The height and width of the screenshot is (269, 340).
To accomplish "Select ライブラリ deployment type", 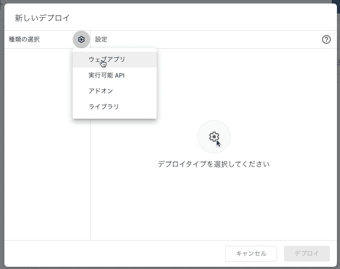I will point(115,106).
